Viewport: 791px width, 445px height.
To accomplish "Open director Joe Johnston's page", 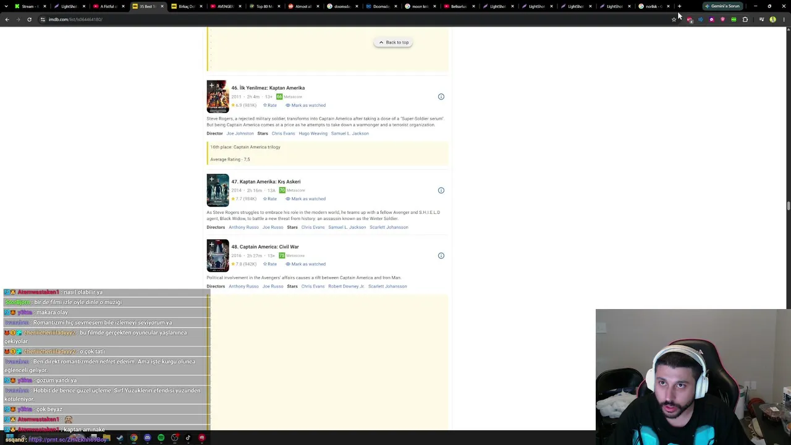I will [x=240, y=133].
